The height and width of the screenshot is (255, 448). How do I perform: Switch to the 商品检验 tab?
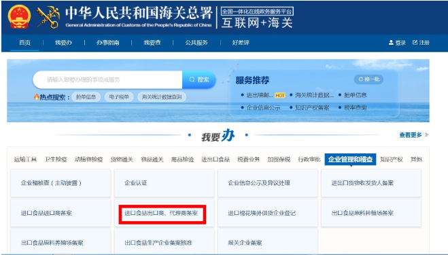pyautogui.click(x=182, y=159)
